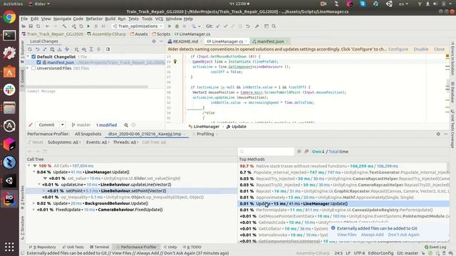This screenshot has width=456, height=256.
Task: Open Local Changes panel gear settings
Action: 154,41
